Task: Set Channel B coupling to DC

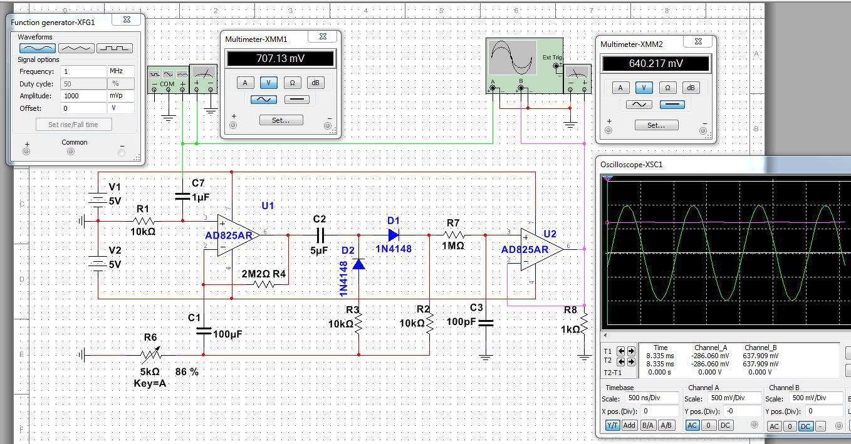Action: (x=806, y=426)
